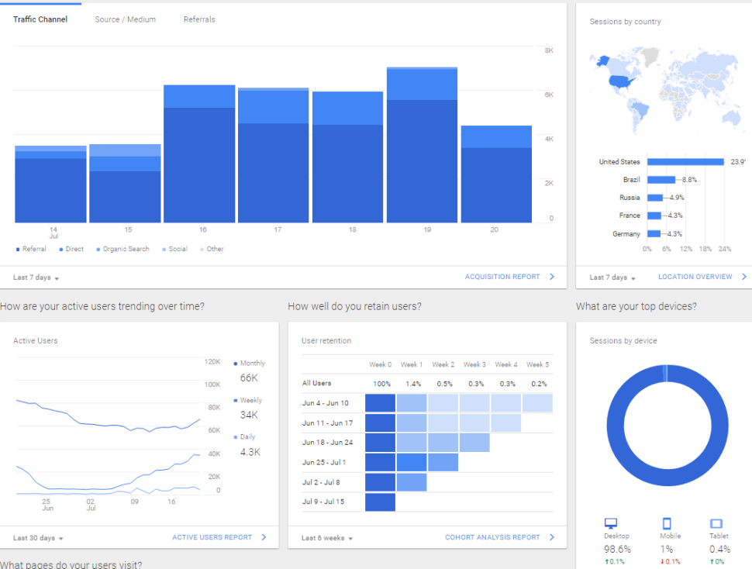Click the Mobile 1% sessions value

pos(667,550)
